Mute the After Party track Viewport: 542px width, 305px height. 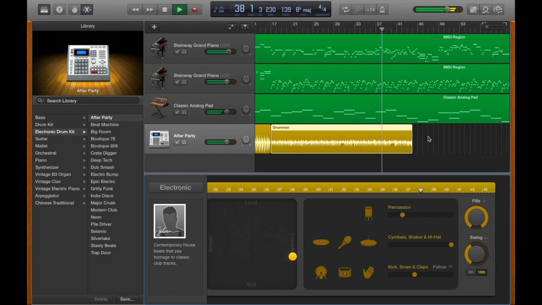point(177,142)
